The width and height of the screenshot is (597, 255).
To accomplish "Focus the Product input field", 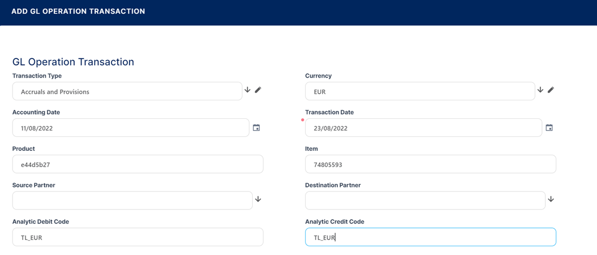I will 138,164.
